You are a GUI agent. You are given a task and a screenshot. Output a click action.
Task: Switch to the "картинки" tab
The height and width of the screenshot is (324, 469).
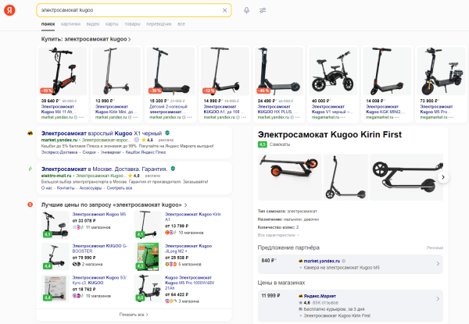coord(70,24)
